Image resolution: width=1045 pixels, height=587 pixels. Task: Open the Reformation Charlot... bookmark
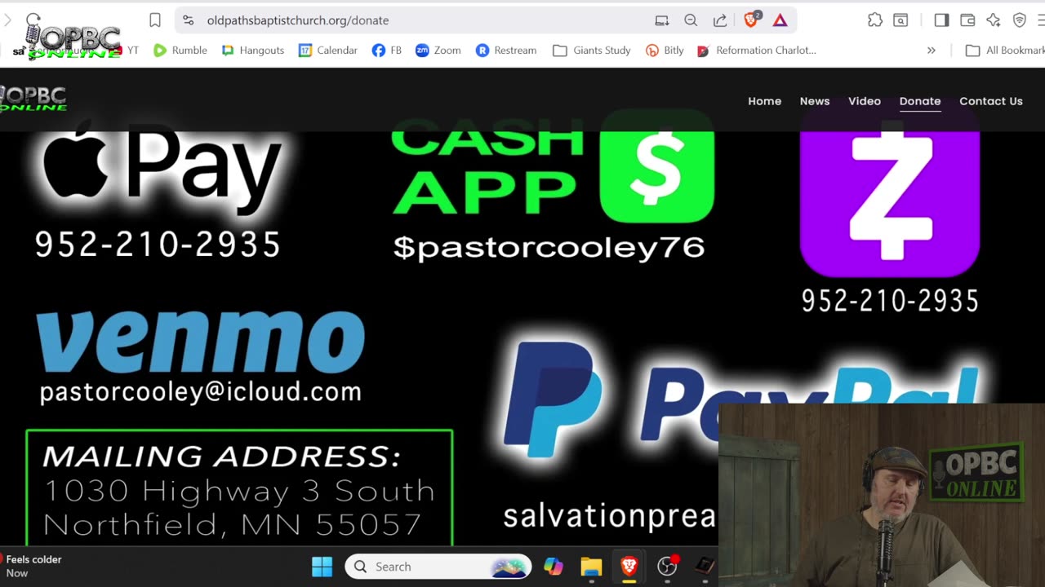757,51
